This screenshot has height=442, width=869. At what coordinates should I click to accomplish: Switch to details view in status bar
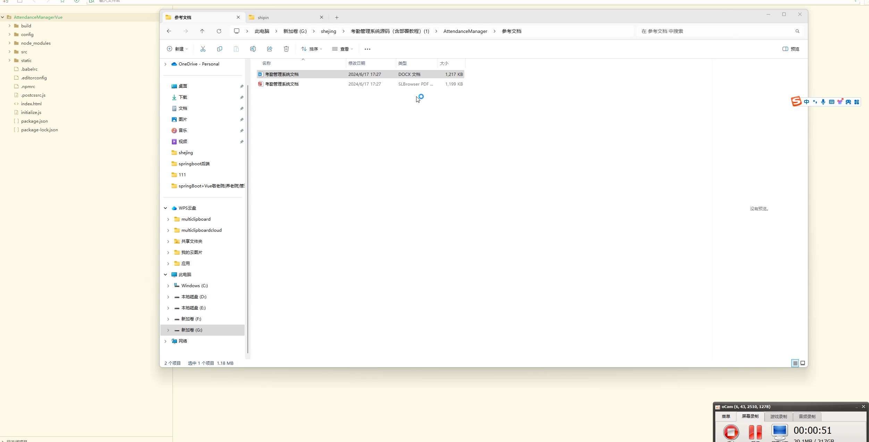[795, 363]
